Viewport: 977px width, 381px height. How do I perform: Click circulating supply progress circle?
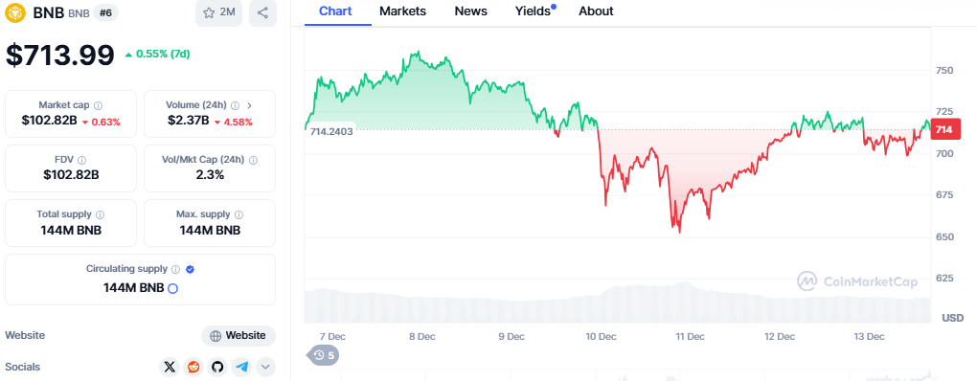173,288
